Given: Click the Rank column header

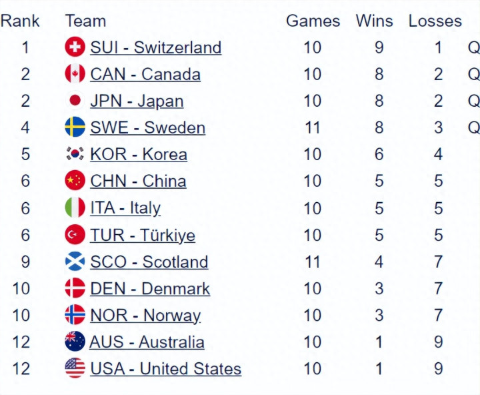Looking at the screenshot, I should pos(20,21).
